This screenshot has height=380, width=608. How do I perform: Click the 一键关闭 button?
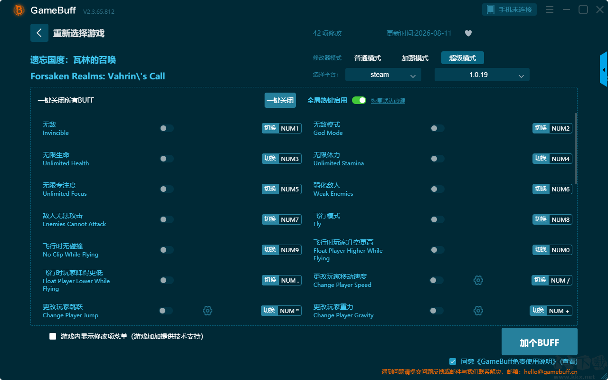(x=280, y=100)
